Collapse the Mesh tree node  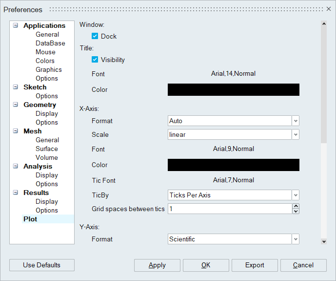click(x=16, y=131)
